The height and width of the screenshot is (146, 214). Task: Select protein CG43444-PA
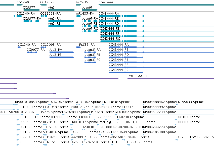click(x=119, y=45)
